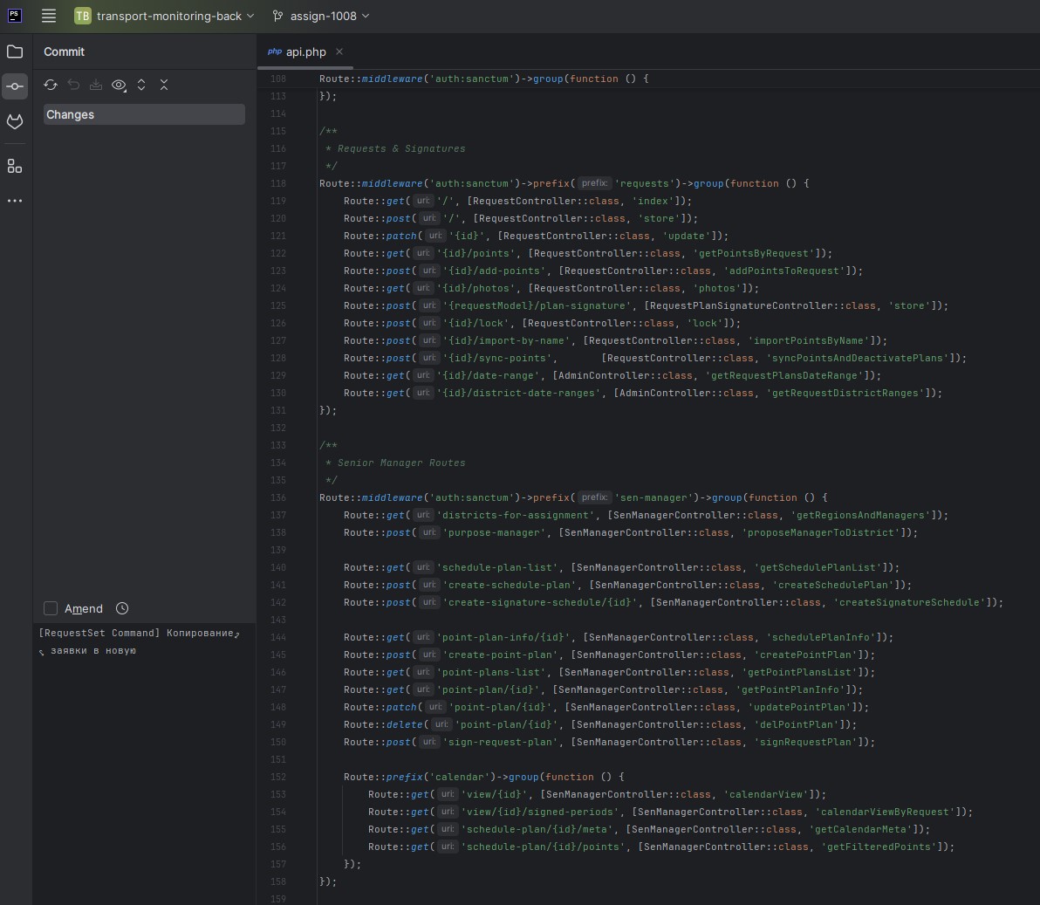Open the eye view options menu

pyautogui.click(x=119, y=85)
